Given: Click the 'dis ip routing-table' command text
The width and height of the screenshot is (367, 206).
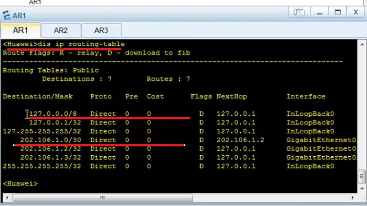Looking at the screenshot, I should click(82, 44).
